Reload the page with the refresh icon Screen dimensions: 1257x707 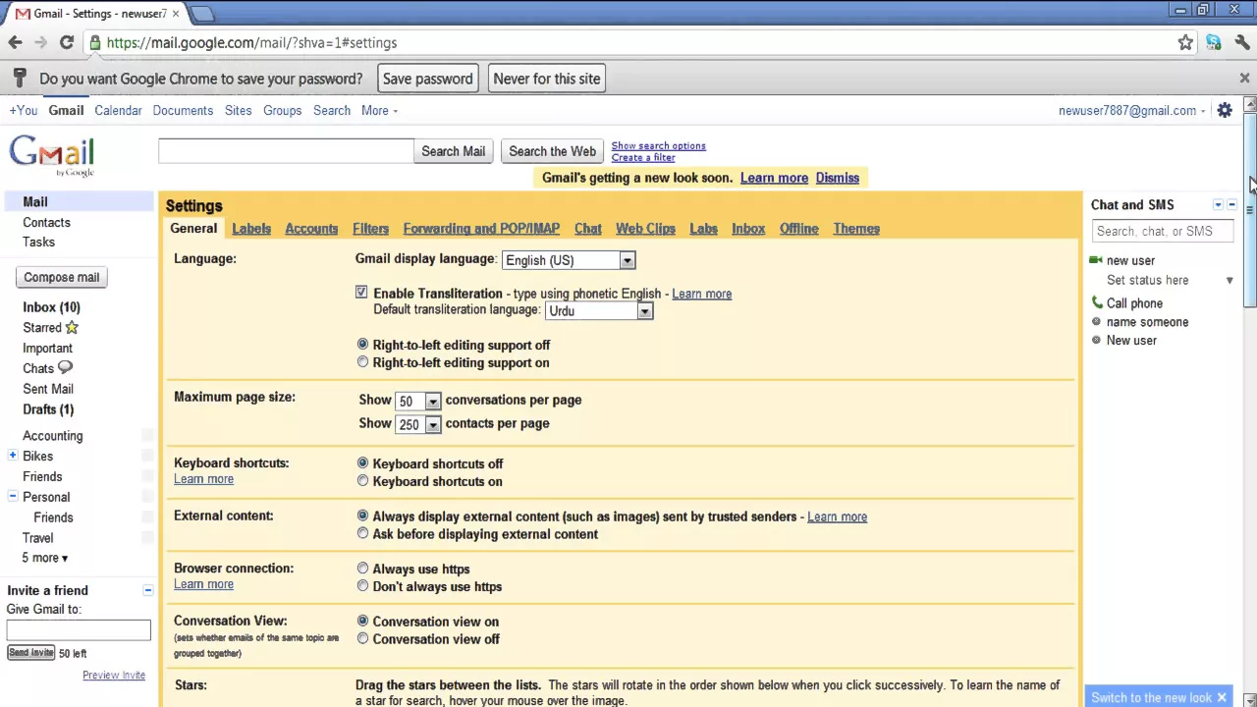coord(67,42)
